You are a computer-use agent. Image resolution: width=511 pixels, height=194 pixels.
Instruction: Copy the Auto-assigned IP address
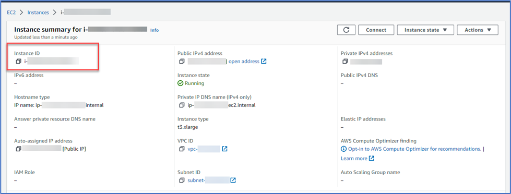[19, 149]
